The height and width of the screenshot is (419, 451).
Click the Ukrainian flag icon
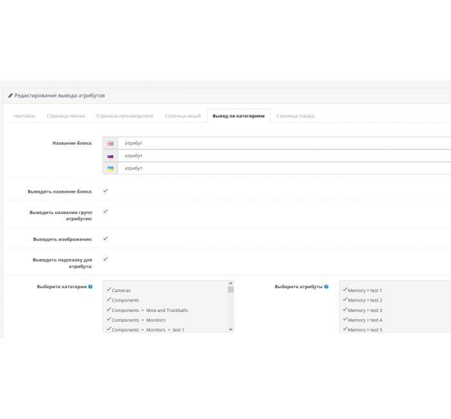point(110,168)
